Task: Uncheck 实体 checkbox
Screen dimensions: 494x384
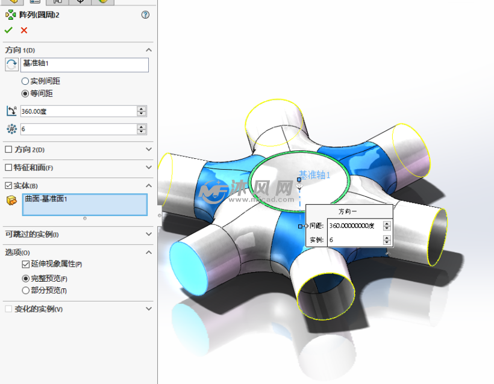Action: tap(8, 186)
